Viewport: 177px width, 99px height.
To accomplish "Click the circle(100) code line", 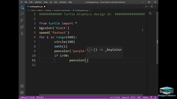I will click(64, 42).
